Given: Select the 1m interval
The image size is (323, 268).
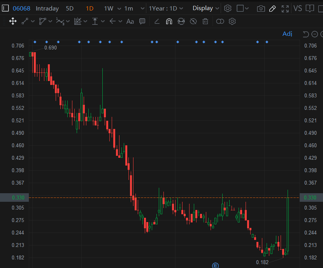Looking at the screenshot, I should [x=128, y=9].
